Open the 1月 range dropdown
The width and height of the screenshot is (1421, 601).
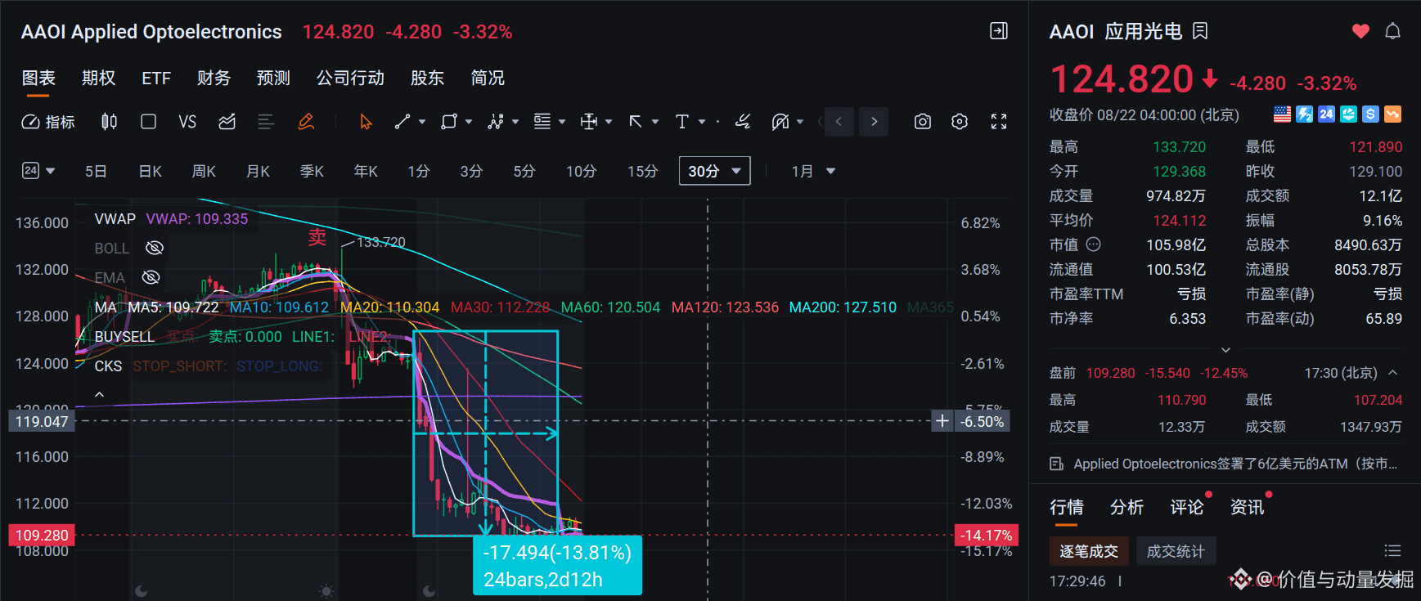(813, 171)
